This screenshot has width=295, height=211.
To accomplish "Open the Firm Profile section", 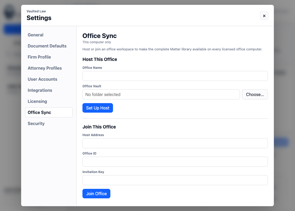I will click(49, 57).
